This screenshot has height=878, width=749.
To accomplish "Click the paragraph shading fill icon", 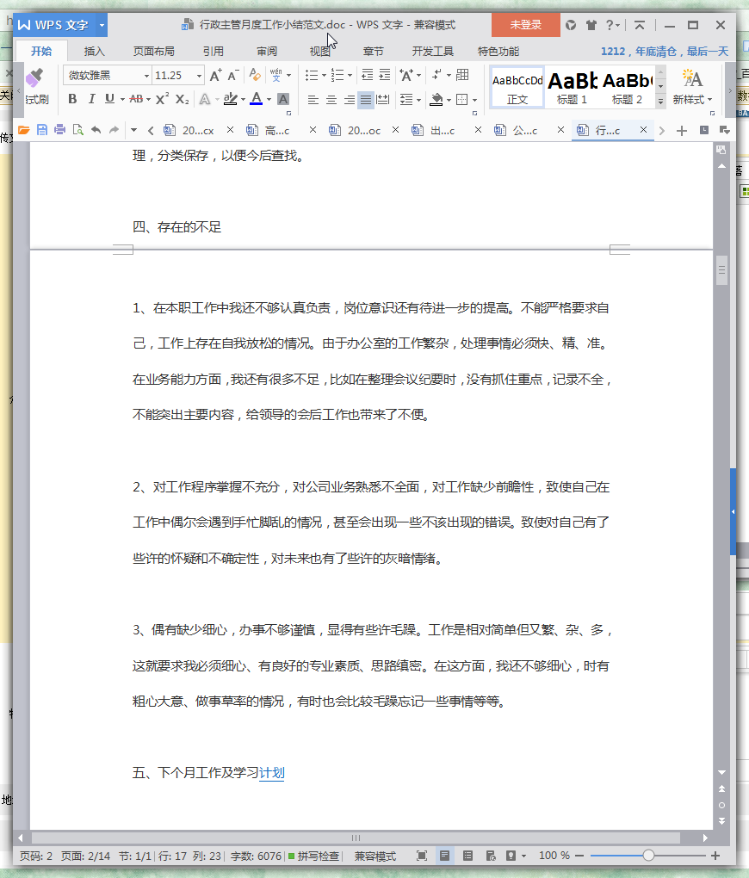I will point(436,100).
